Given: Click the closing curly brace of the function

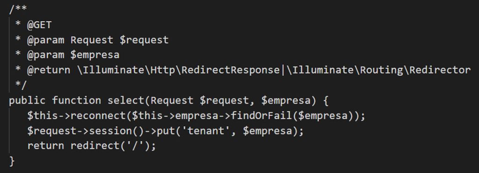Looking at the screenshot, I should pos(12,161).
